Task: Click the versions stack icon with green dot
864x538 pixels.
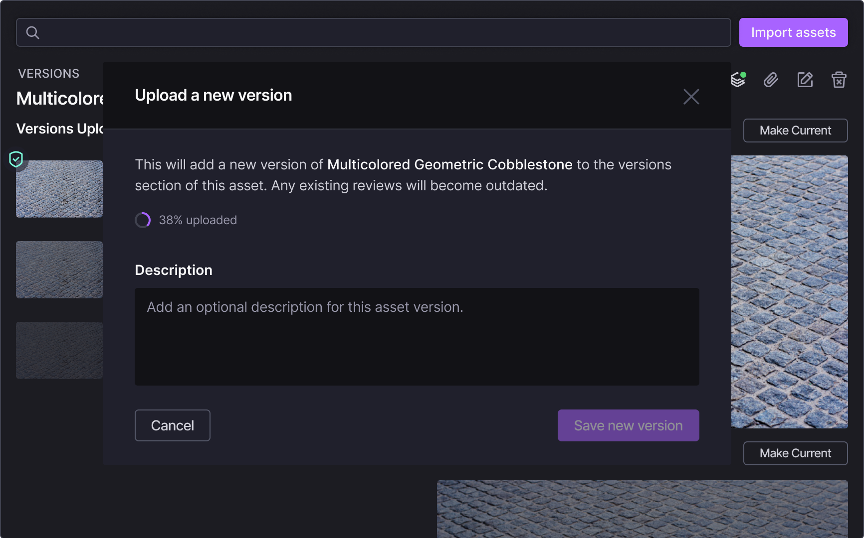Action: click(738, 80)
